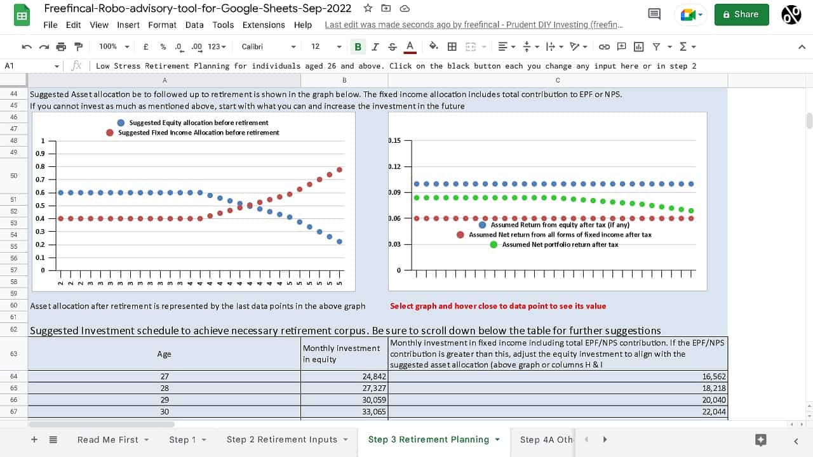Viewport: 813px width, 457px height.
Task: Open the zoom level dropdown
Action: coord(114,46)
